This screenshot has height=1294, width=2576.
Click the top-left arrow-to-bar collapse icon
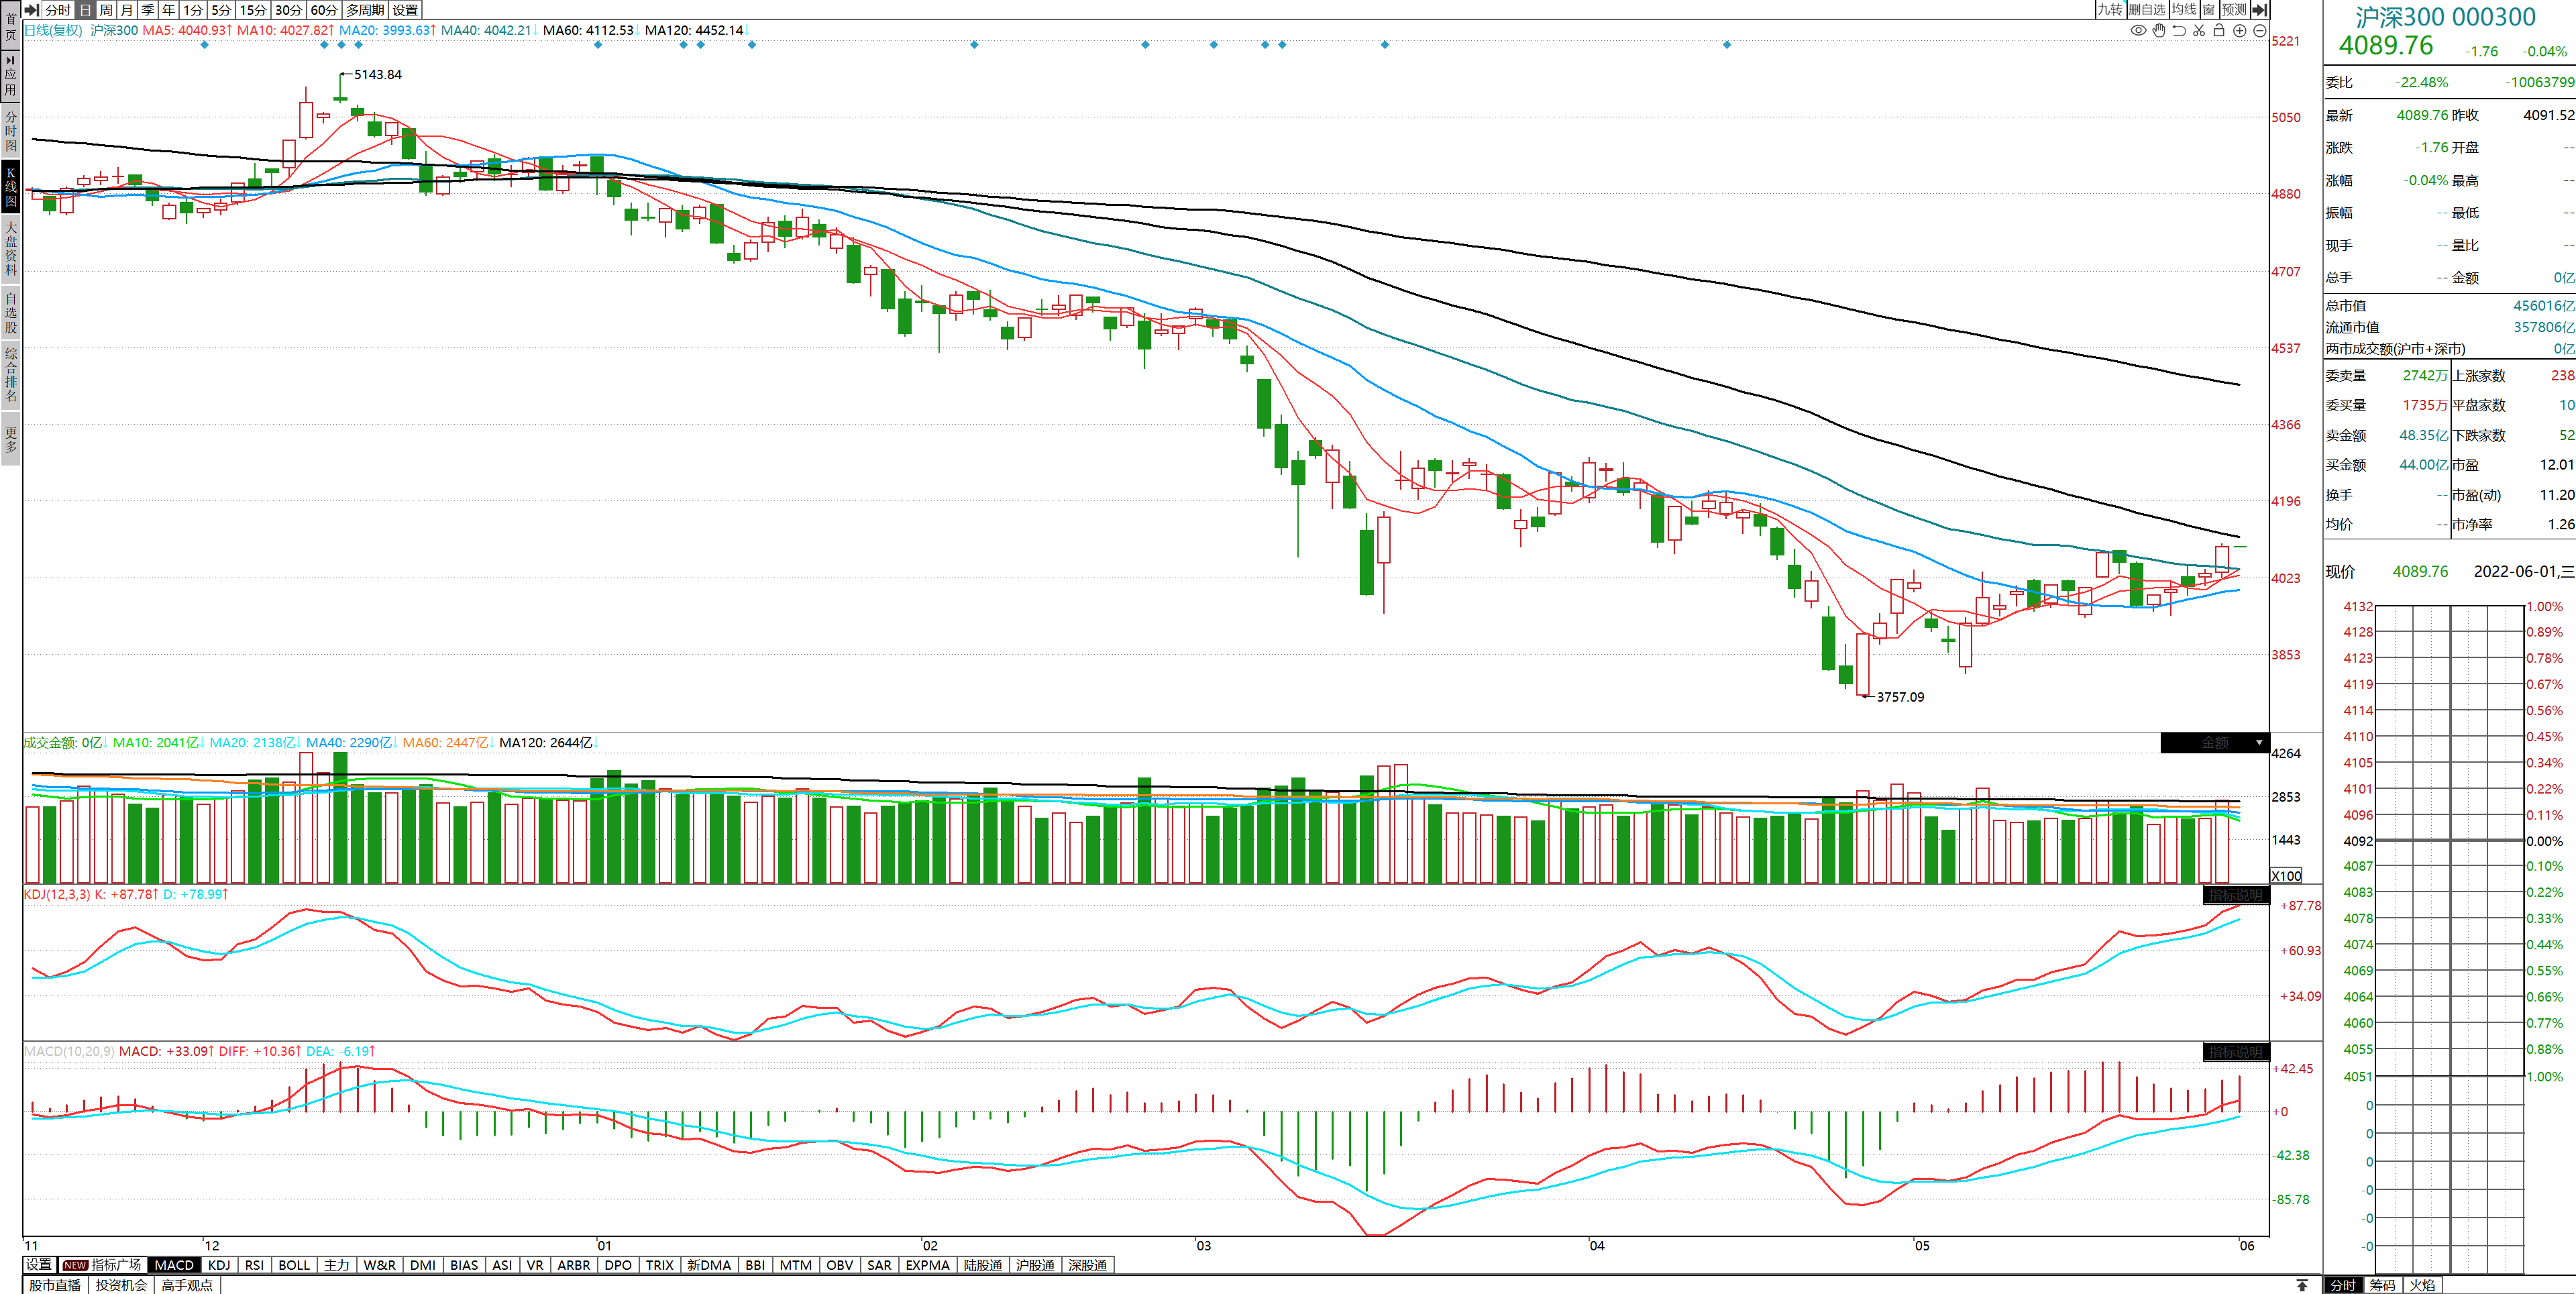[32, 10]
